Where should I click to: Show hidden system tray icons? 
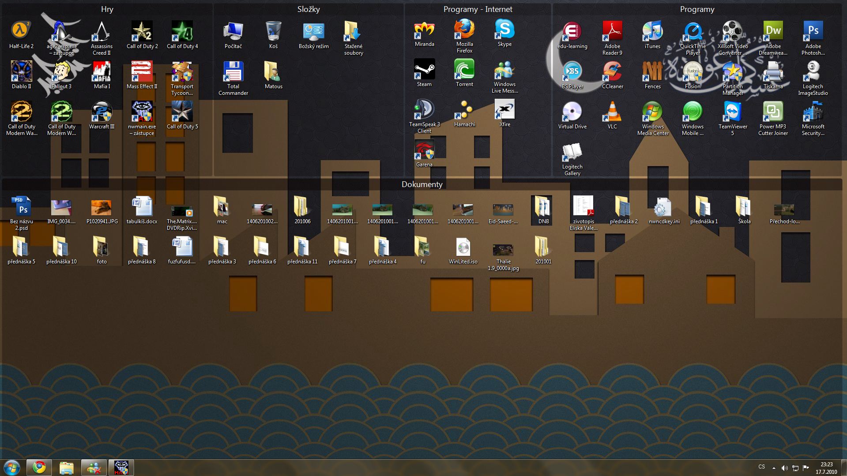pos(774,468)
